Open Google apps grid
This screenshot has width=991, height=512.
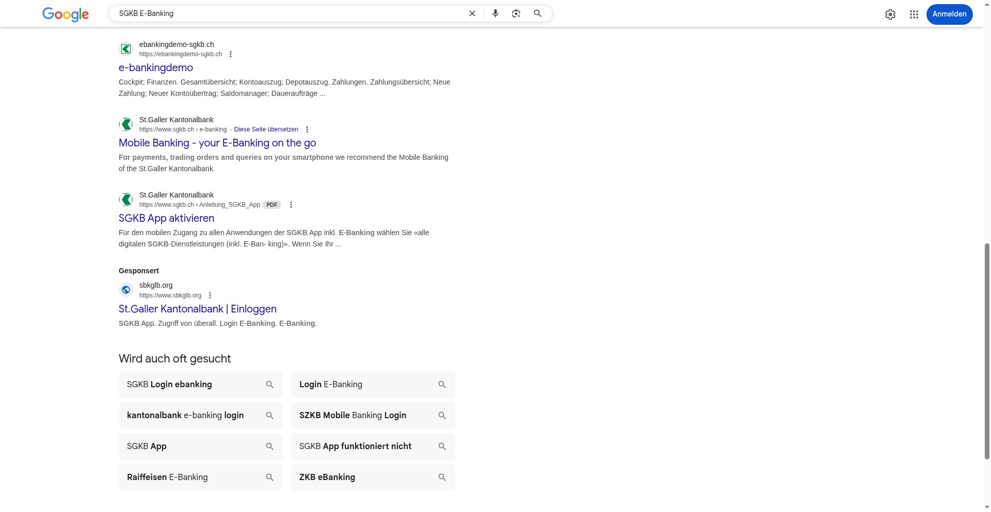[x=914, y=14]
